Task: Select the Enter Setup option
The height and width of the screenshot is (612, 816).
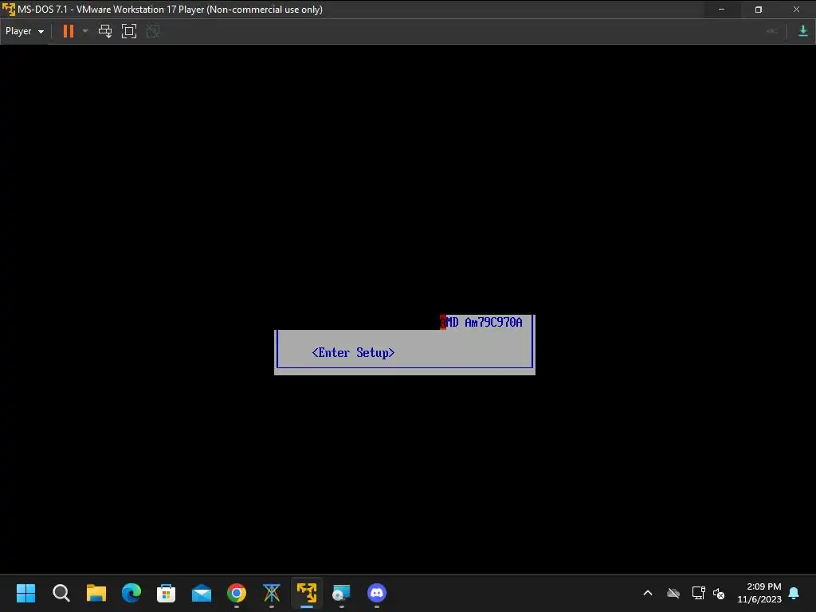Action: (353, 353)
